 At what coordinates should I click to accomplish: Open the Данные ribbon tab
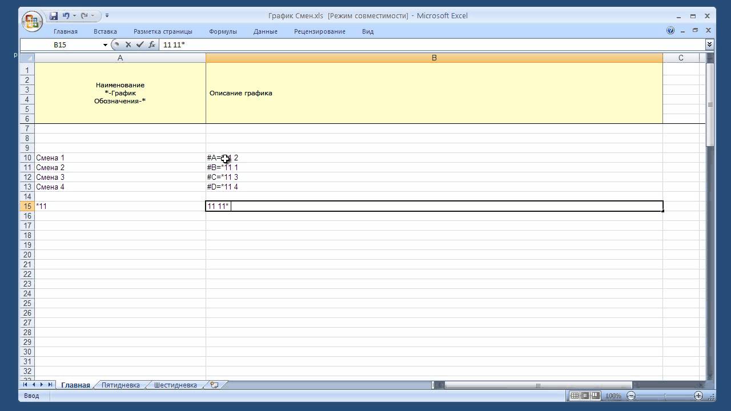(x=266, y=31)
